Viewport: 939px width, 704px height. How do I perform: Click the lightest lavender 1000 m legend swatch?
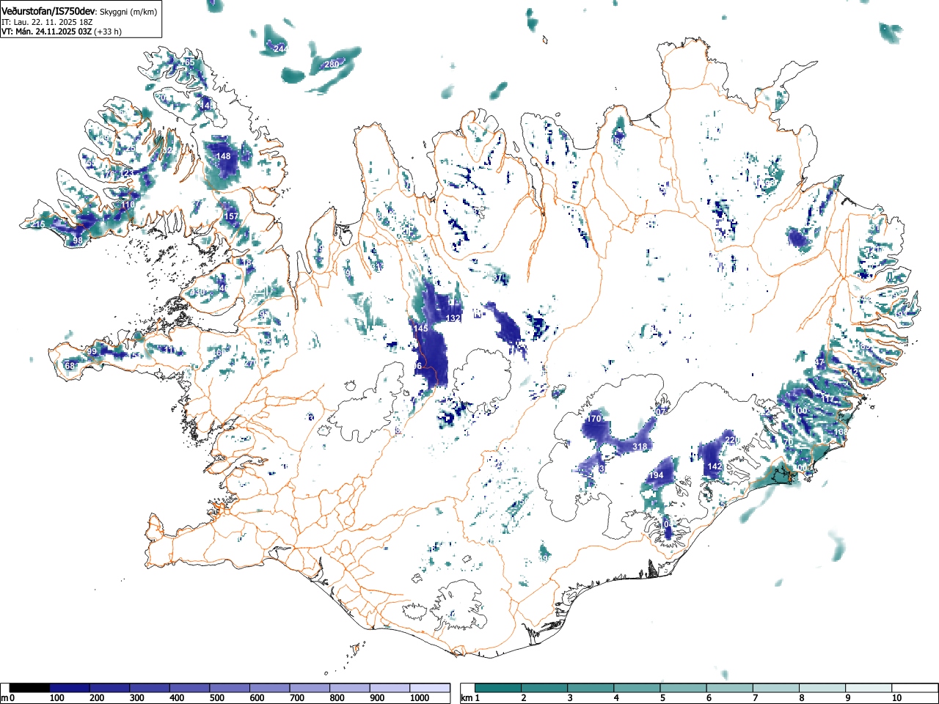(x=430, y=688)
